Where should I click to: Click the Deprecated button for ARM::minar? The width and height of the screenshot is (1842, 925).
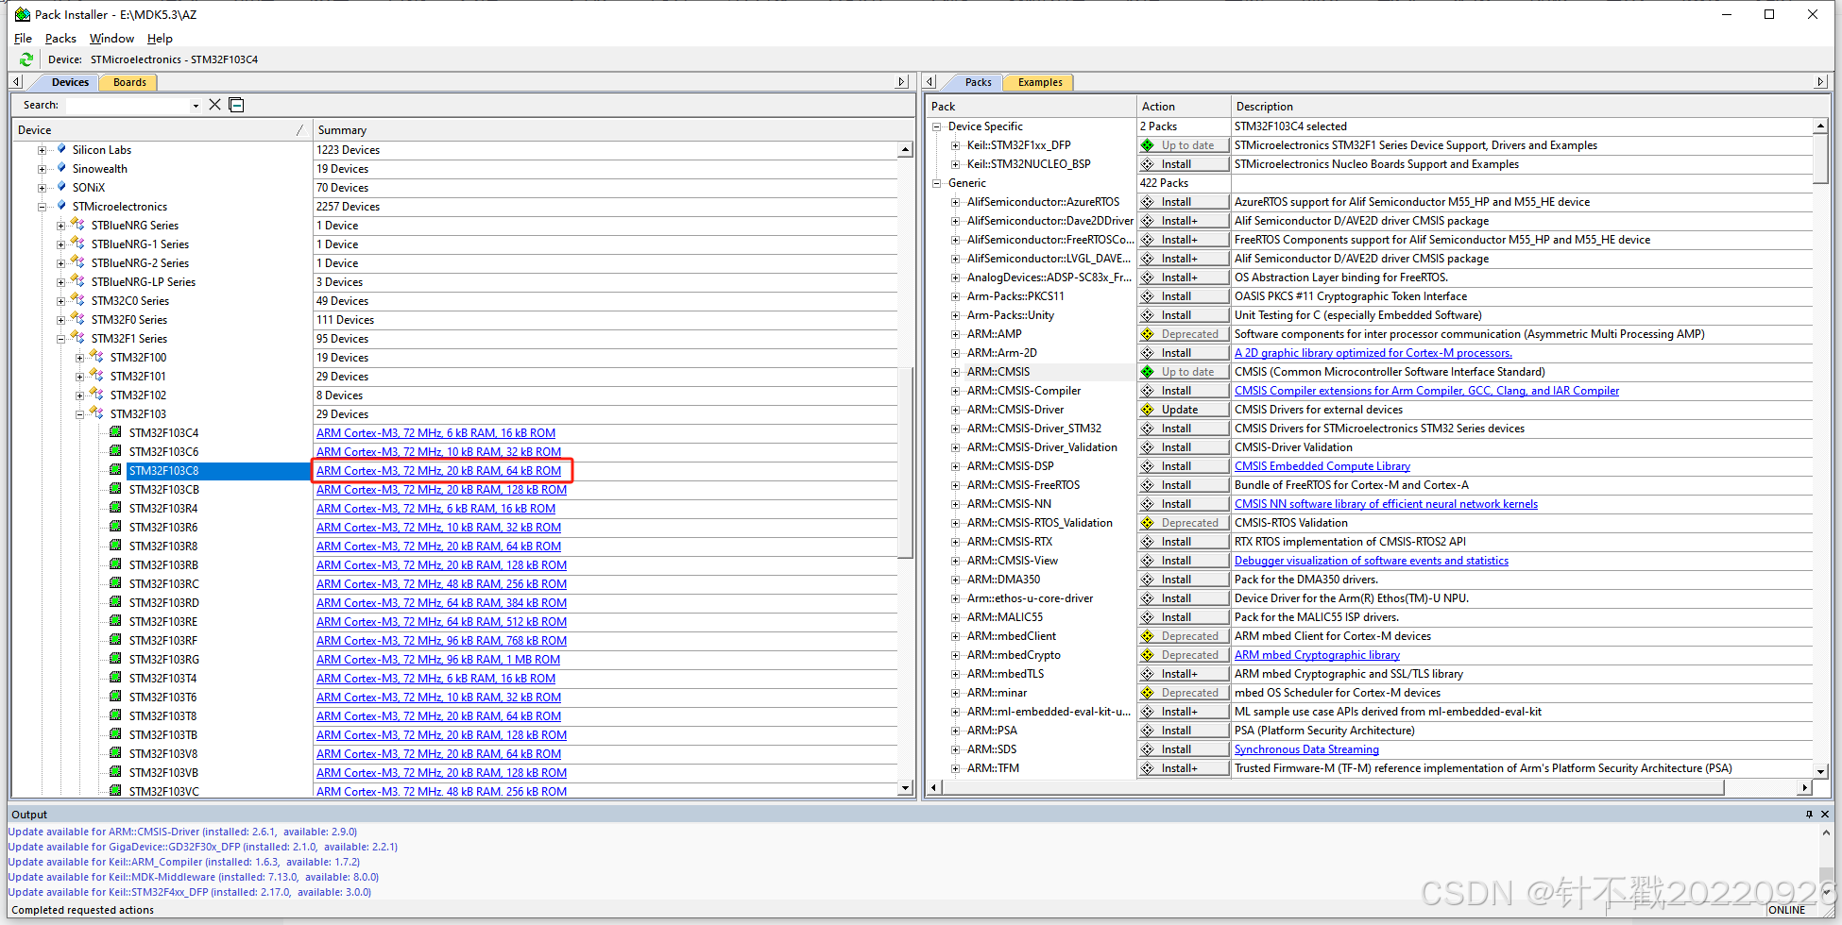(x=1184, y=693)
